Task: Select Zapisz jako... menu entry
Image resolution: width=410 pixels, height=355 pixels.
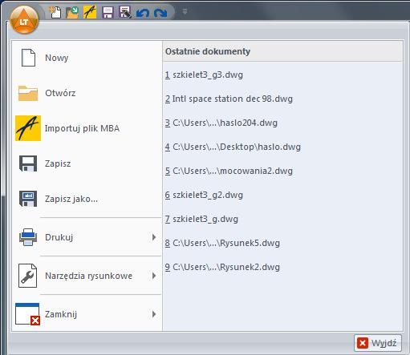Action: [x=87, y=199]
